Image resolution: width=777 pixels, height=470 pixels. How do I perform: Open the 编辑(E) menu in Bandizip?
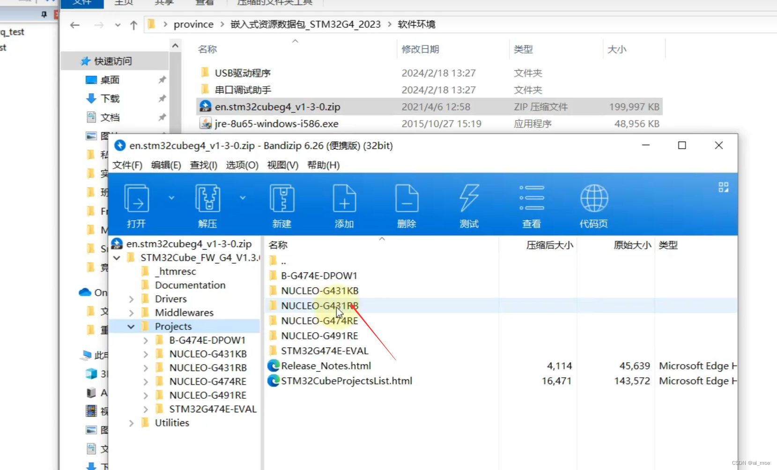(166, 165)
